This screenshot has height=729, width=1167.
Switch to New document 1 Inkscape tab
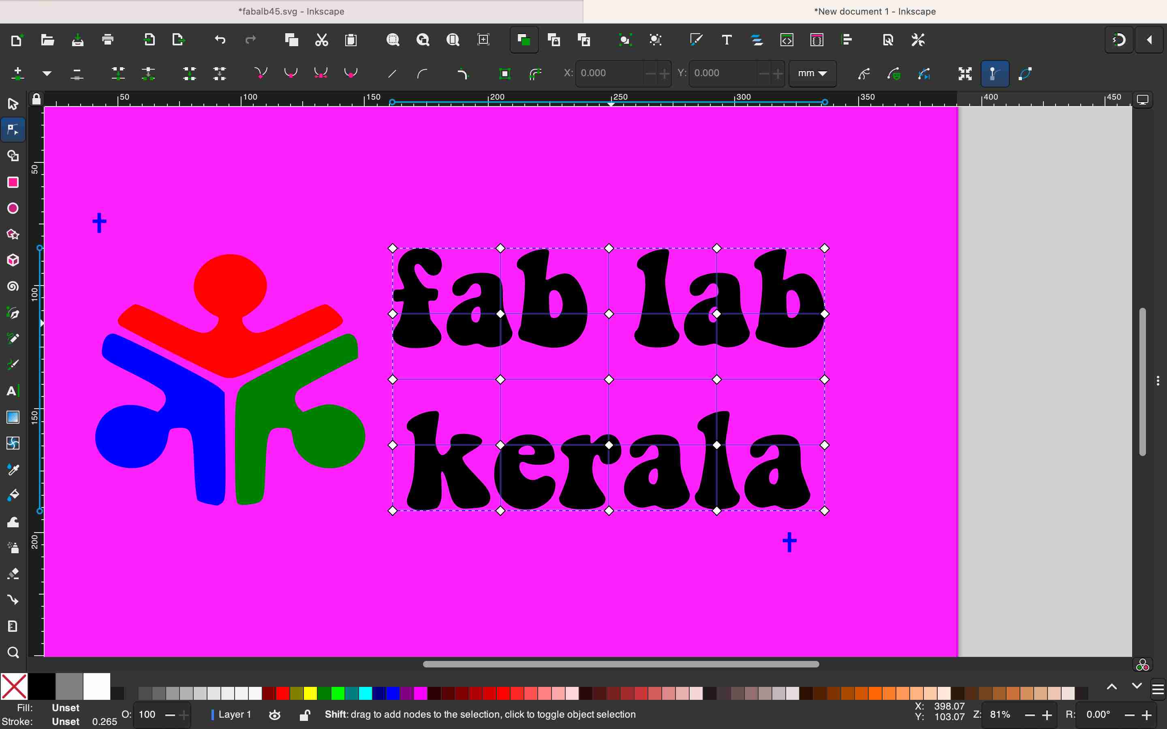coord(875,11)
